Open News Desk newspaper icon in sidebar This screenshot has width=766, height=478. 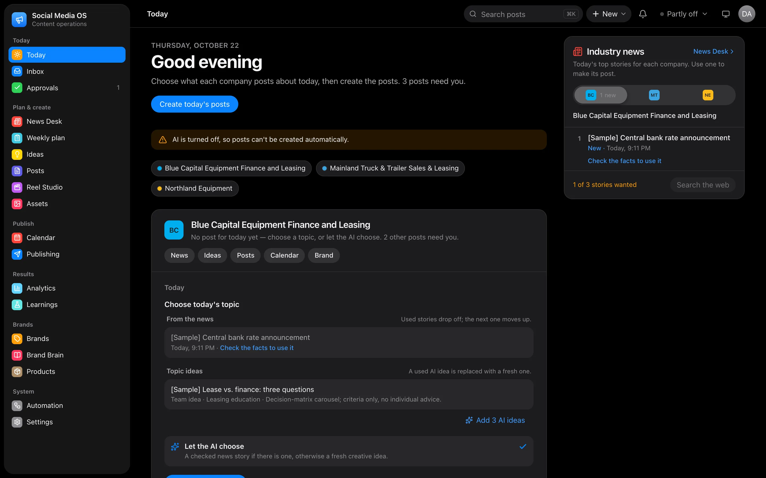point(17,121)
